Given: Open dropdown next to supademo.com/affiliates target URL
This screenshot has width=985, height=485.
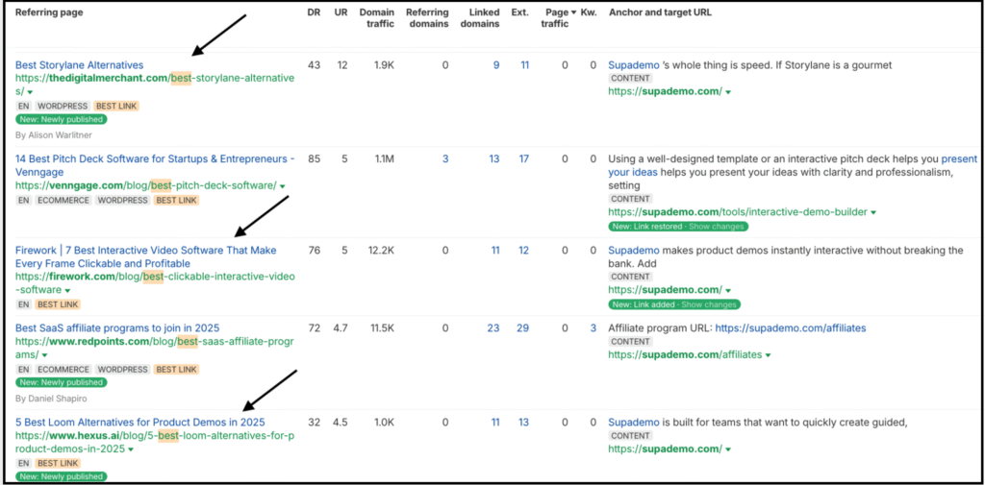Looking at the screenshot, I should tap(768, 355).
